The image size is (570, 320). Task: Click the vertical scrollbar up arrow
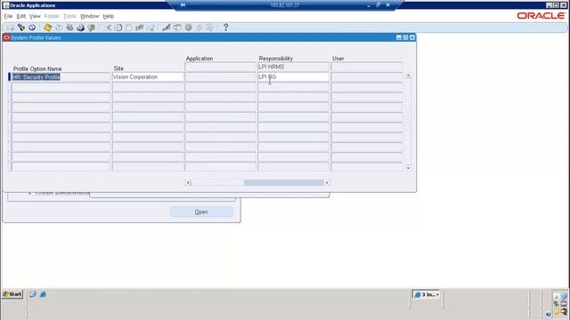(408, 76)
